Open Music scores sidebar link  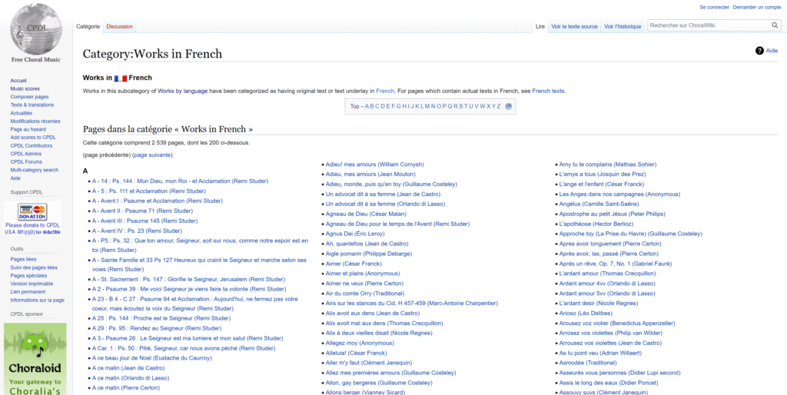point(25,88)
